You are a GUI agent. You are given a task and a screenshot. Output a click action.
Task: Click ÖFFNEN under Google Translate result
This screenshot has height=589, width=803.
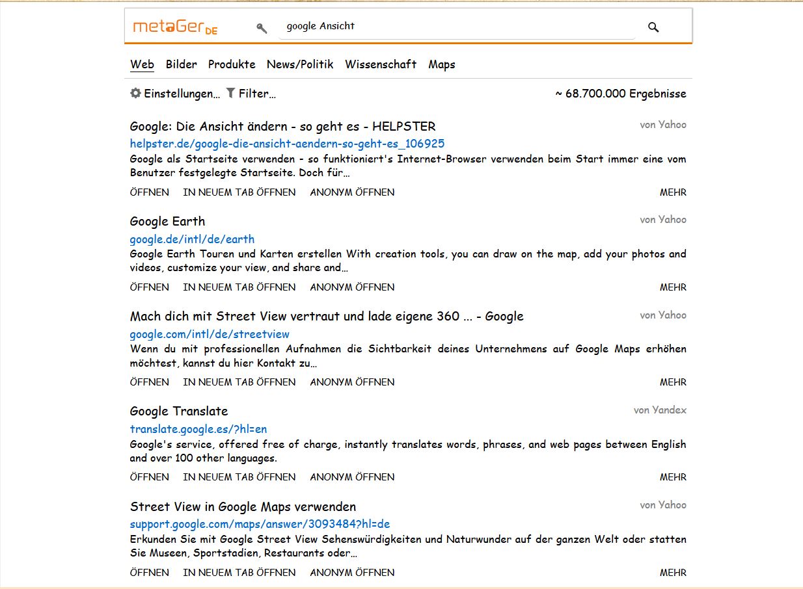tap(149, 477)
